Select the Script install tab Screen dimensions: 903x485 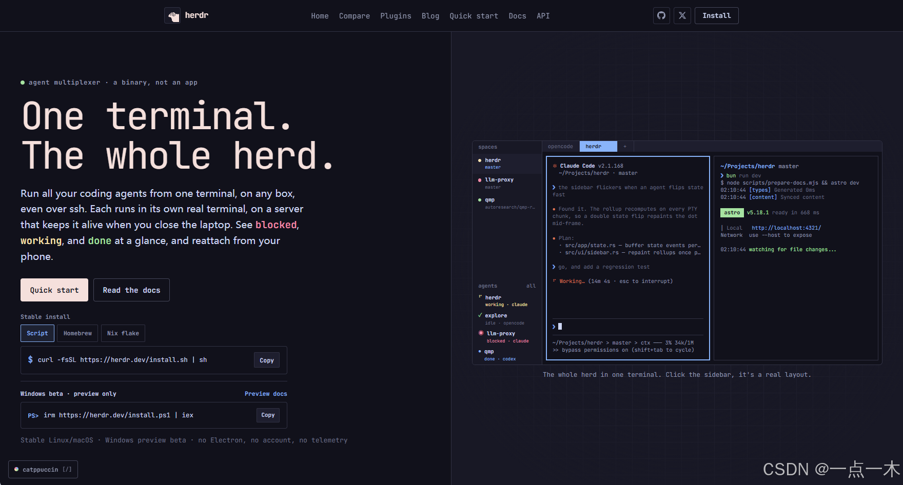pyautogui.click(x=37, y=333)
